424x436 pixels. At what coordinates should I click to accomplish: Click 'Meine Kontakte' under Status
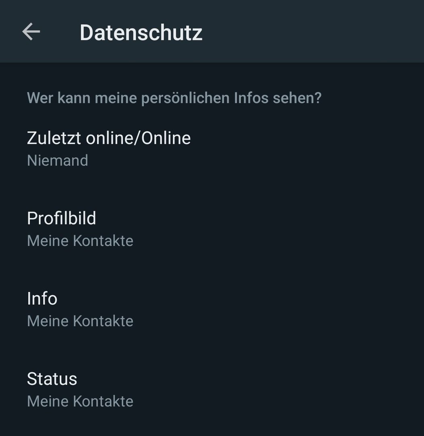point(80,402)
